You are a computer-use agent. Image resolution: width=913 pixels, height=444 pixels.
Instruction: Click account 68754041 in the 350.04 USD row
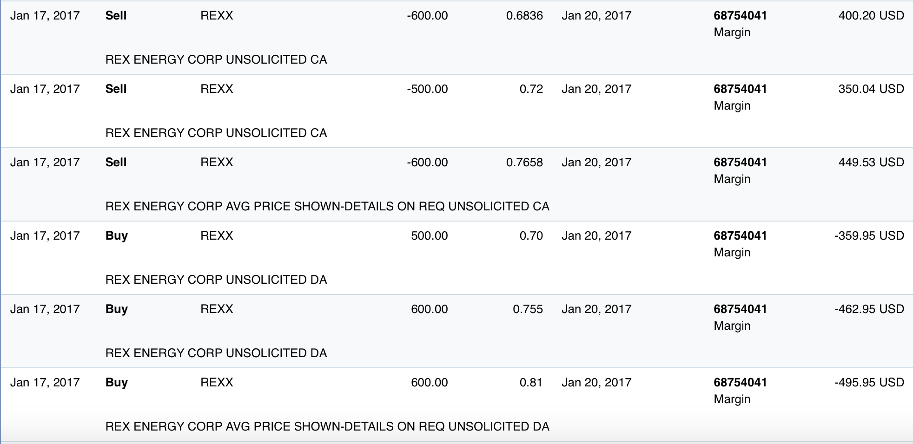tap(740, 89)
